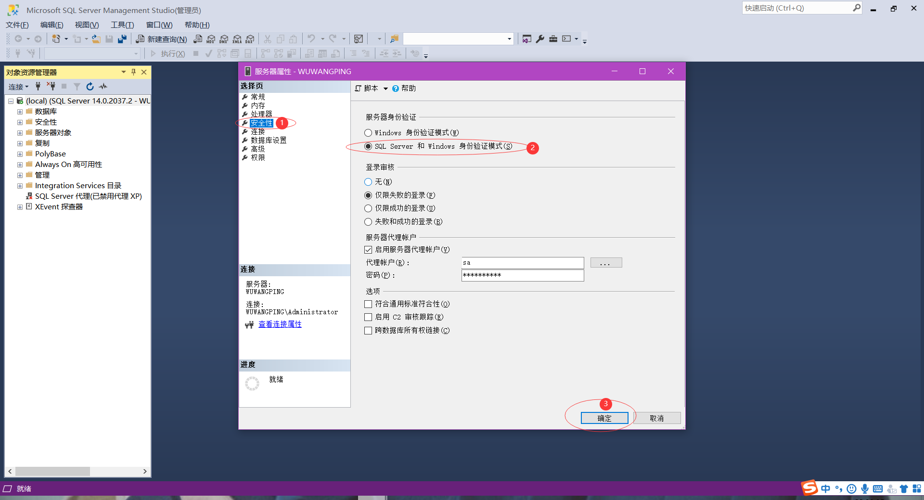Select SQL Server 和 Windows 身份验证模式 radio
The width and height of the screenshot is (924, 500).
coord(368,146)
